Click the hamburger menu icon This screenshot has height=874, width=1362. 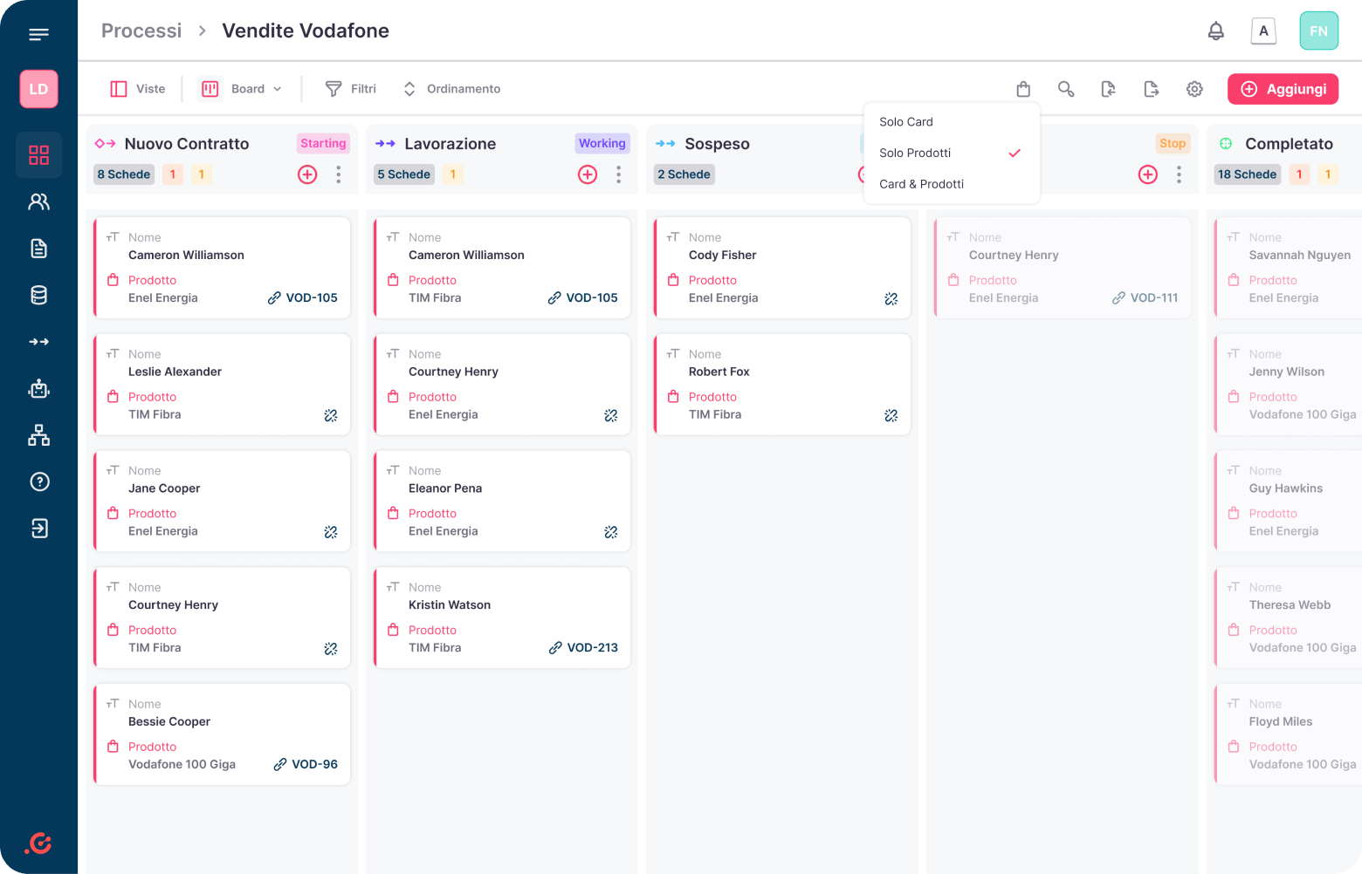tap(38, 35)
